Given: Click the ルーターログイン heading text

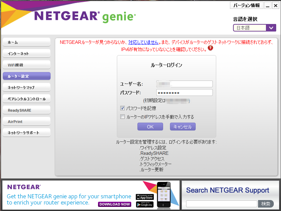Looking at the screenshot, I should point(166,65).
